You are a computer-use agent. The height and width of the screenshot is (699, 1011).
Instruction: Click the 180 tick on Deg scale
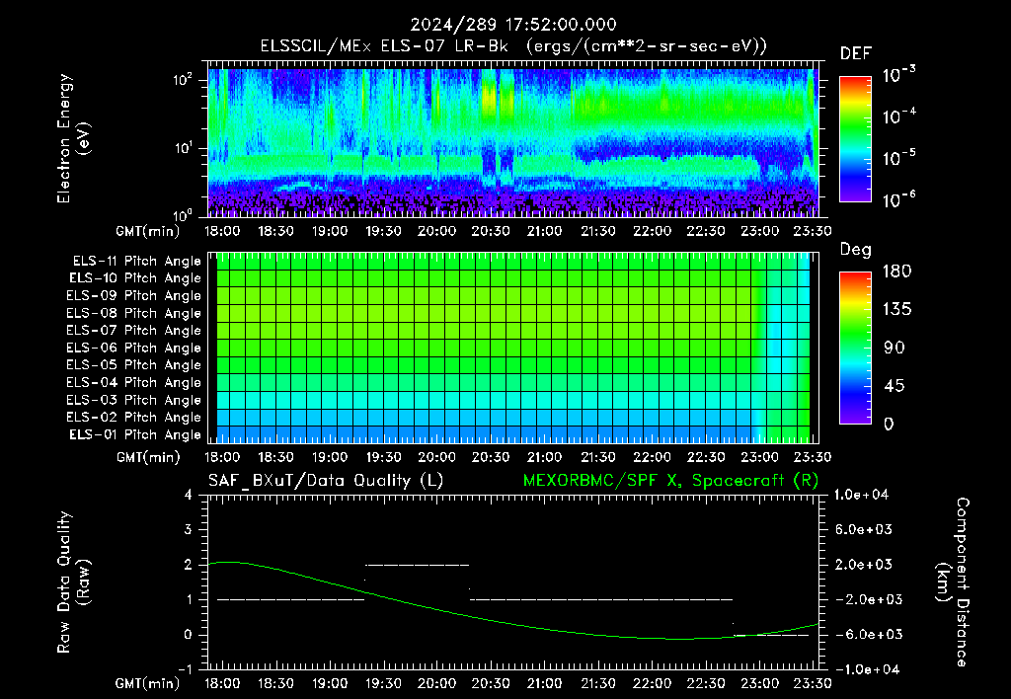[x=896, y=272]
